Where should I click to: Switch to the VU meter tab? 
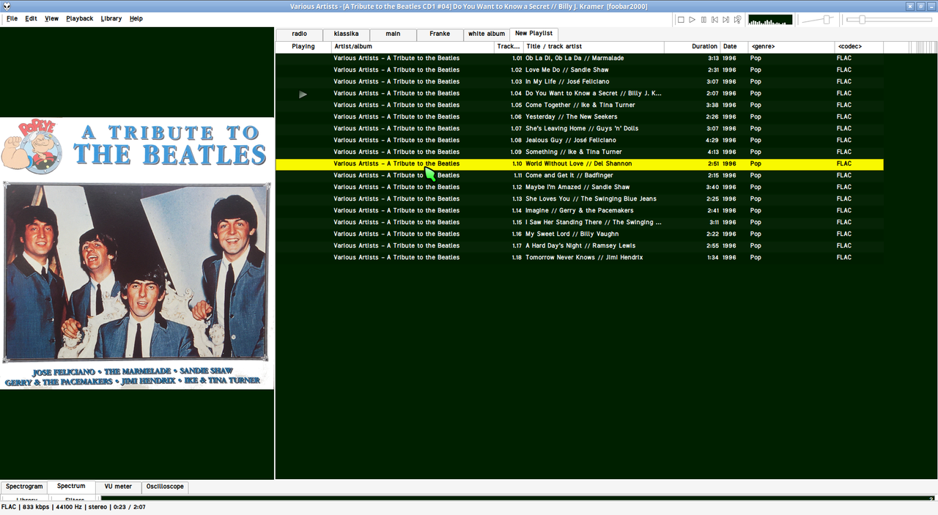118,486
